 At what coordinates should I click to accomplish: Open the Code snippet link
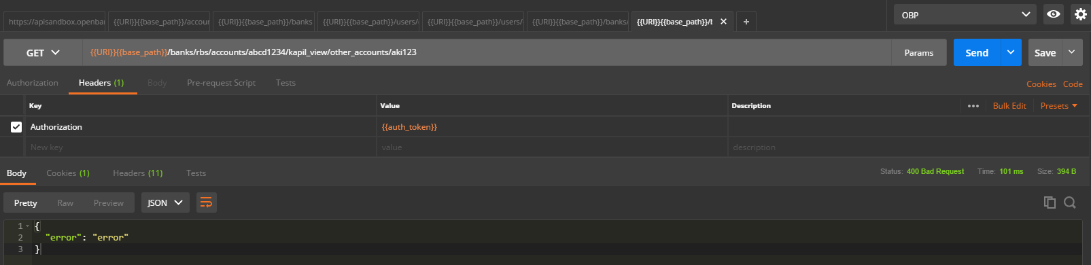pos(1073,84)
